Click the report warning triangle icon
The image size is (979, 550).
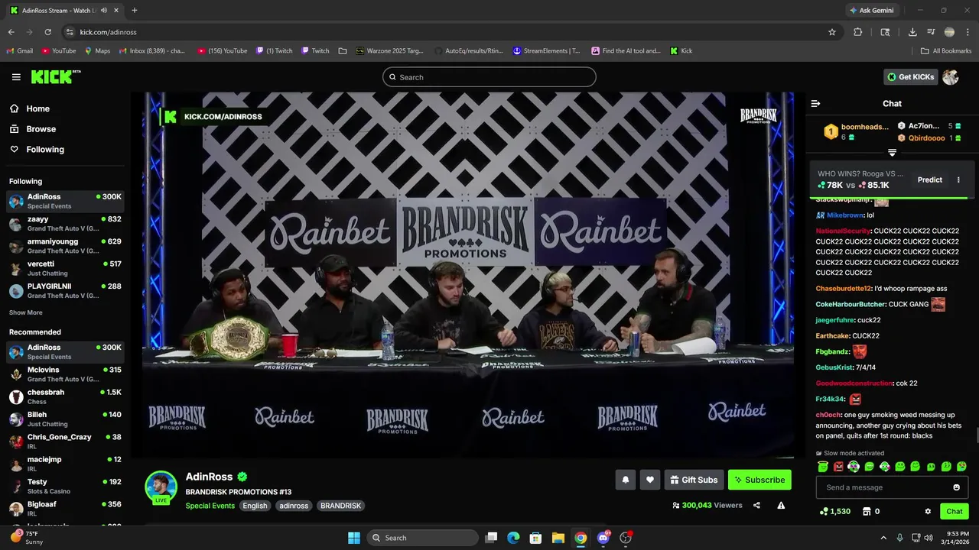(x=781, y=505)
